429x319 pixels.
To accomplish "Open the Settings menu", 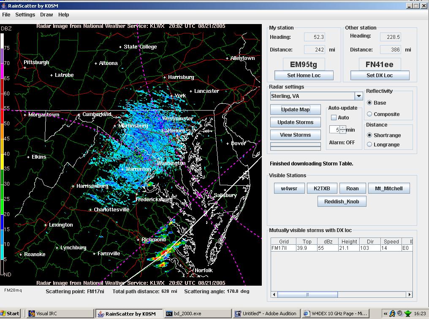I will pos(25,15).
